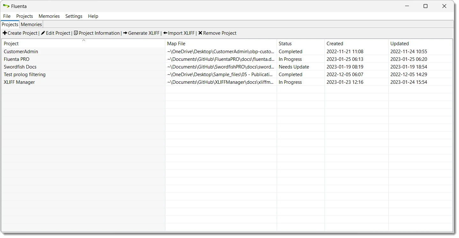Click updated date 2022-12-05 14:29
This screenshot has height=238, width=459.
click(x=409, y=75)
